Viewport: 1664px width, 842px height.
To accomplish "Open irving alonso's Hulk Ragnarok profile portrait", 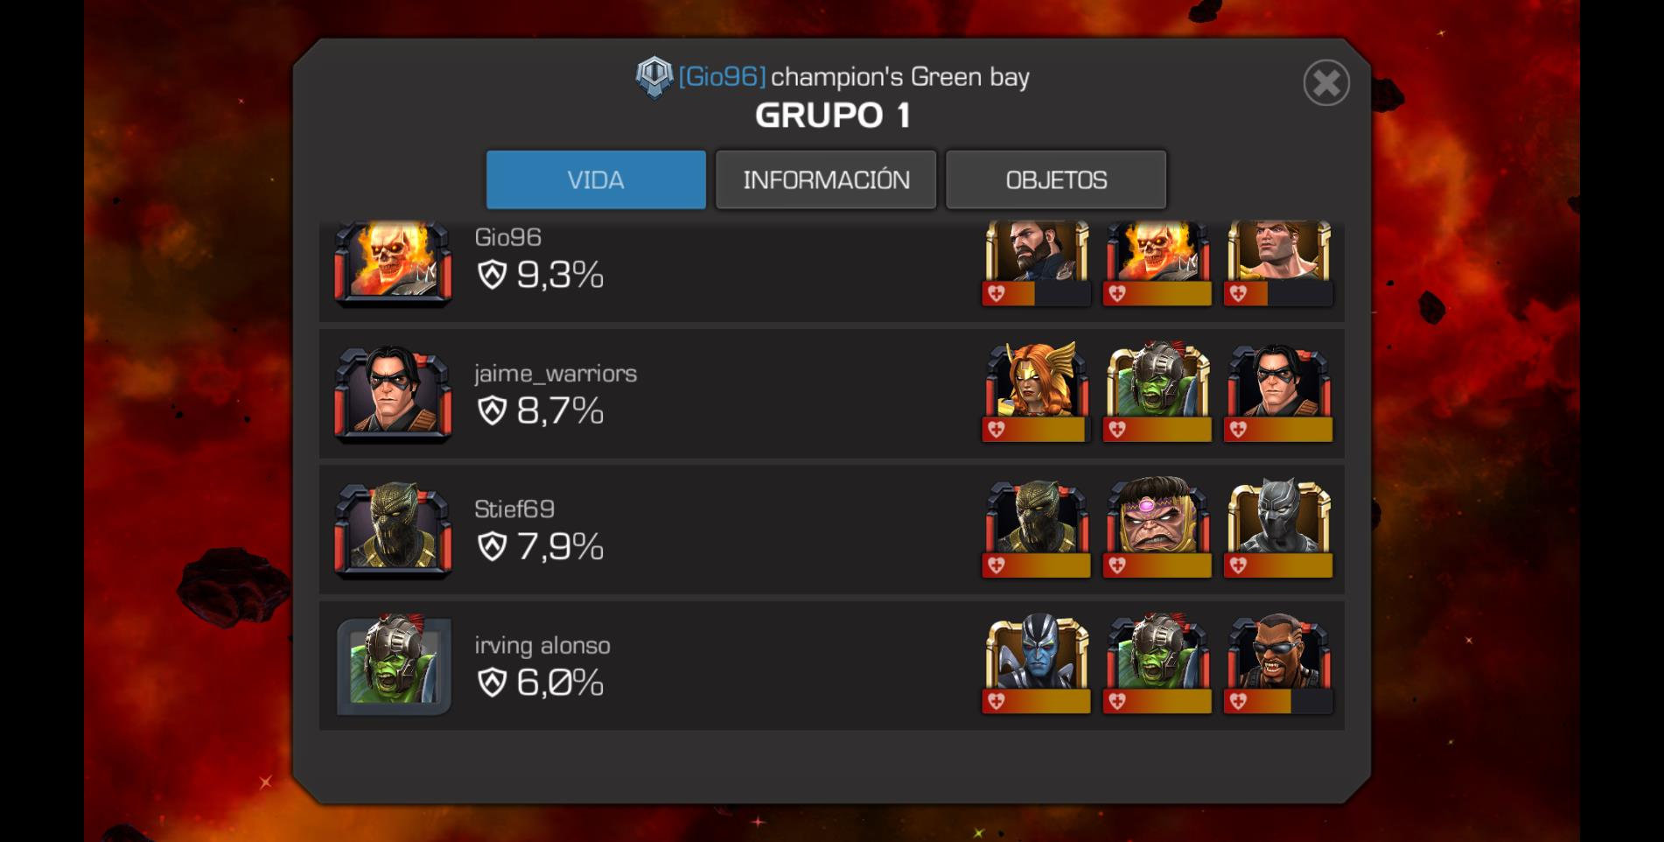I will (x=394, y=664).
